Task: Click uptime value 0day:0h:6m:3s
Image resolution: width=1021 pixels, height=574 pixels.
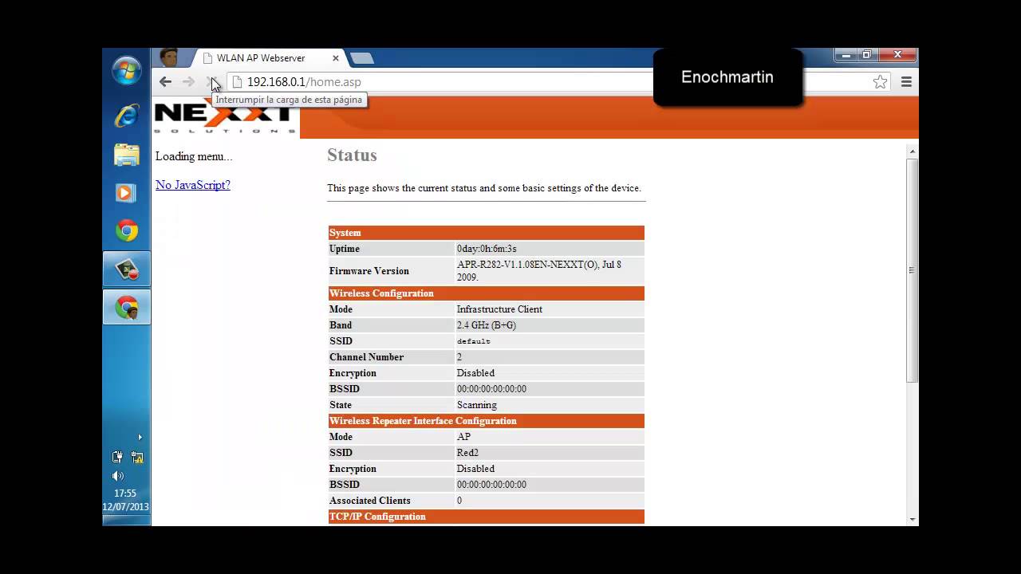Action: (487, 249)
